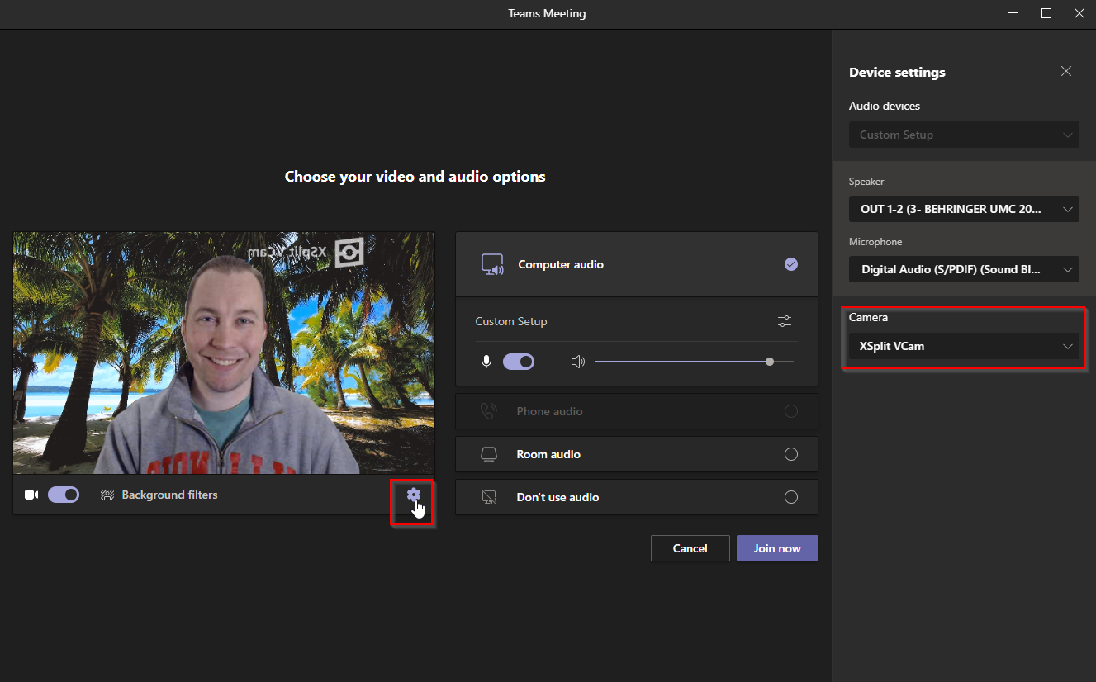The image size is (1096, 682).
Task: Close the Device settings panel
Action: pos(1066,72)
